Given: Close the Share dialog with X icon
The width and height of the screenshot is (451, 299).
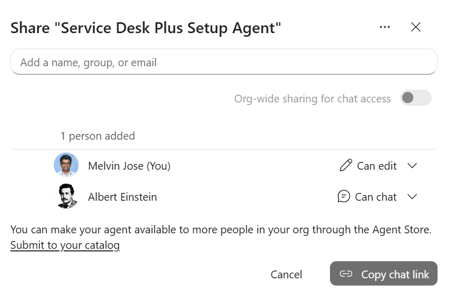Looking at the screenshot, I should (x=416, y=27).
